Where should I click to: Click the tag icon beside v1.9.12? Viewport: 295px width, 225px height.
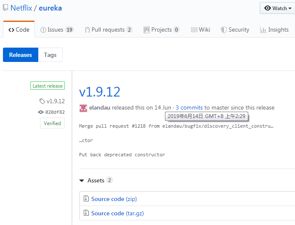pyautogui.click(x=42, y=101)
